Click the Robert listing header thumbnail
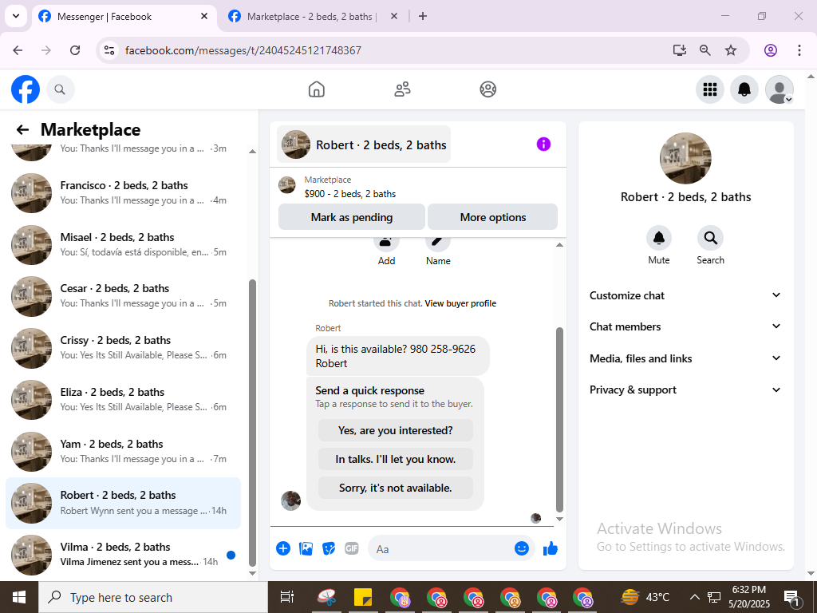This screenshot has width=817, height=613. point(296,144)
